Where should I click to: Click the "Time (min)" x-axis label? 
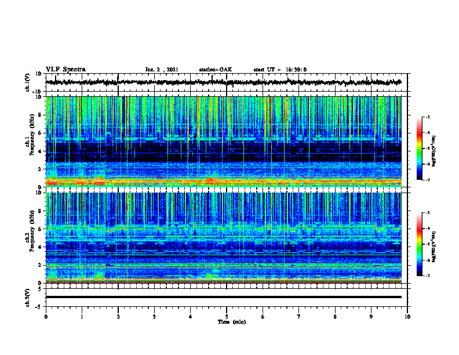[232, 322]
